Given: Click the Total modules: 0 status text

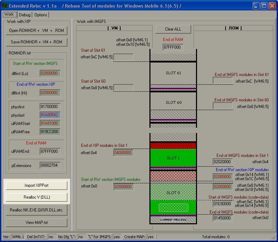Looking at the screenshot, I should point(215,237).
